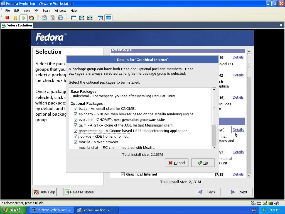Click the Reset VM red-green arrows icon
285x214 pixels.
coord(31,18)
